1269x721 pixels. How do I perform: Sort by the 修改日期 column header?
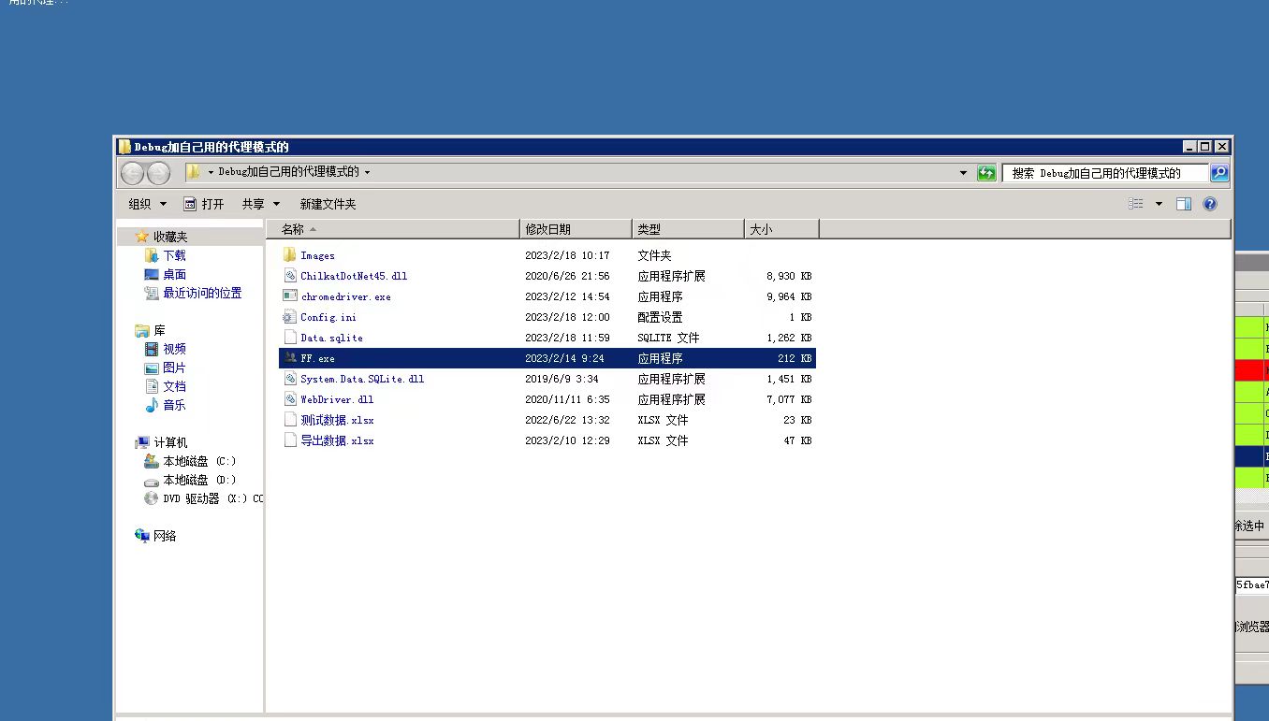pos(576,229)
